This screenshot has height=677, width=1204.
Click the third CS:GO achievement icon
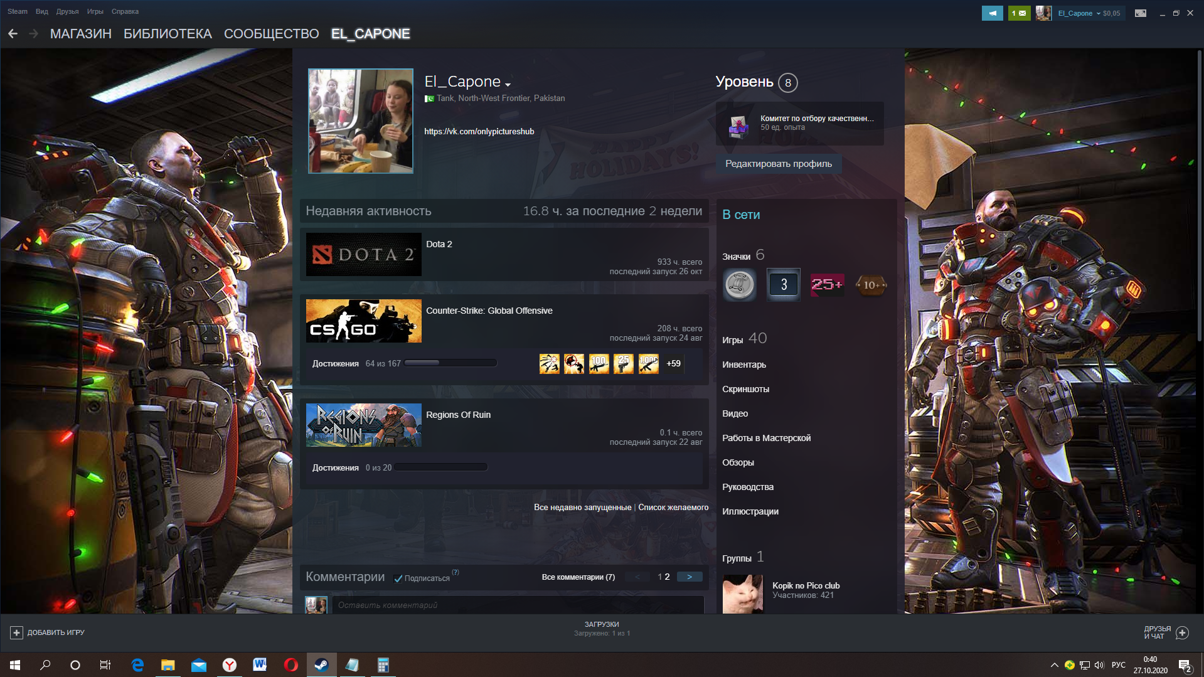(599, 363)
